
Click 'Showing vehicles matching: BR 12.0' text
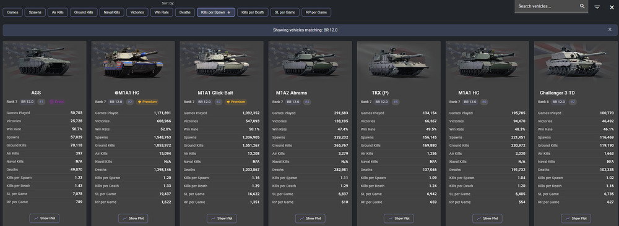(305, 30)
